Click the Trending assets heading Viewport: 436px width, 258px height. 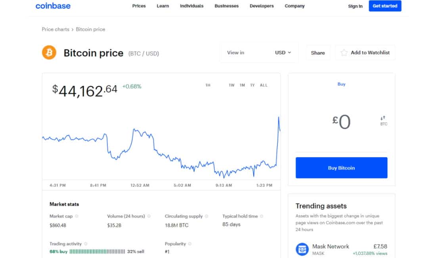coord(321,206)
